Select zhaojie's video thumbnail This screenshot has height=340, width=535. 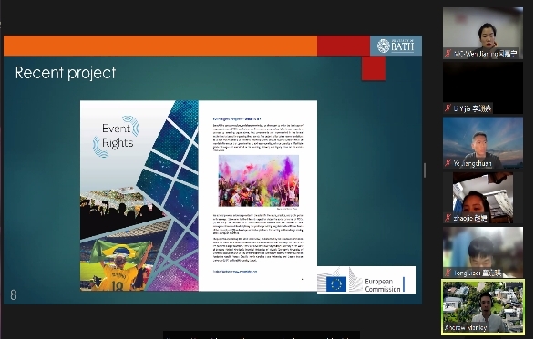483,198
